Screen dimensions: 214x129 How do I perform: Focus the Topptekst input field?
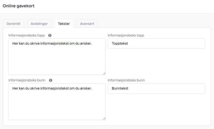156,44
